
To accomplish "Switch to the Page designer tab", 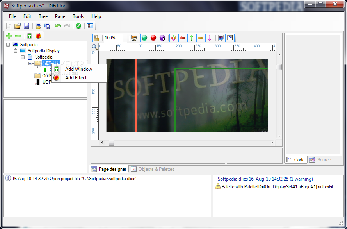I will coord(109,169).
